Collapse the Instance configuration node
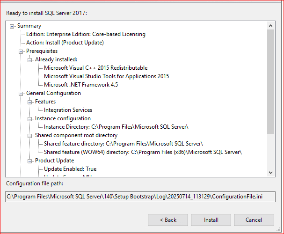The width and height of the screenshot is (284, 234). point(30,119)
